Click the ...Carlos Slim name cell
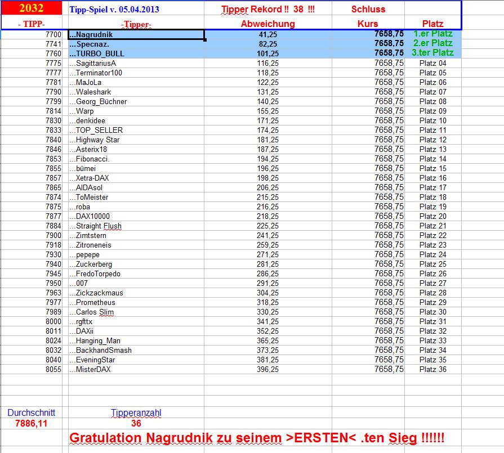 (136, 312)
